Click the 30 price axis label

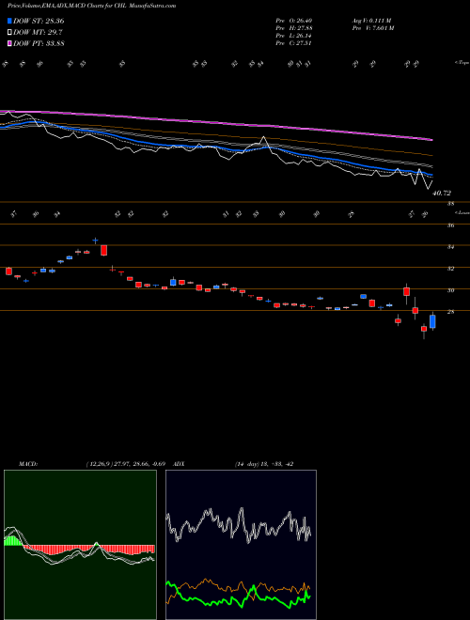tap(450, 290)
